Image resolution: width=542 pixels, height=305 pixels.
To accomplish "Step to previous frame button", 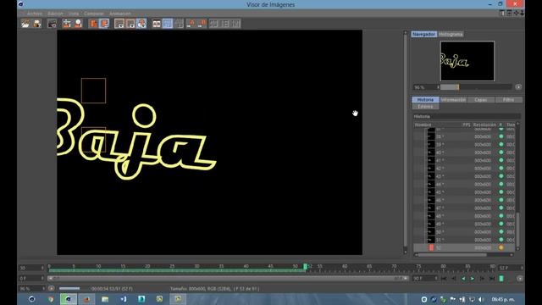I will point(454,279).
